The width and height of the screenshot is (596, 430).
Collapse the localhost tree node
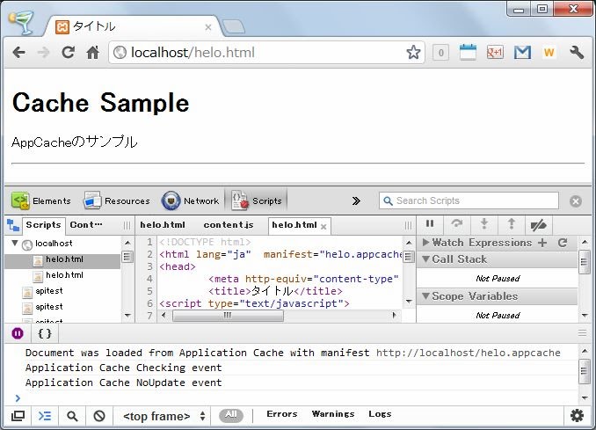click(14, 244)
